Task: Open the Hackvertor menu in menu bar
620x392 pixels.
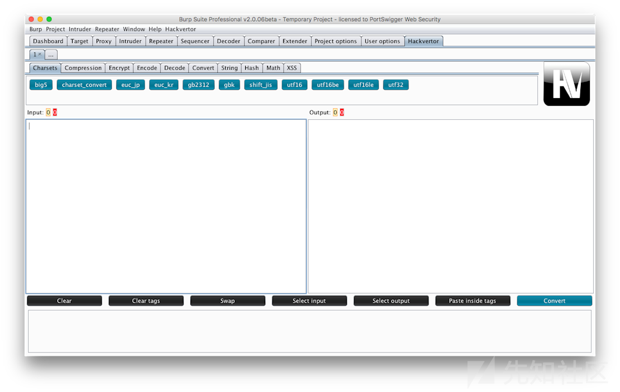Action: point(180,29)
